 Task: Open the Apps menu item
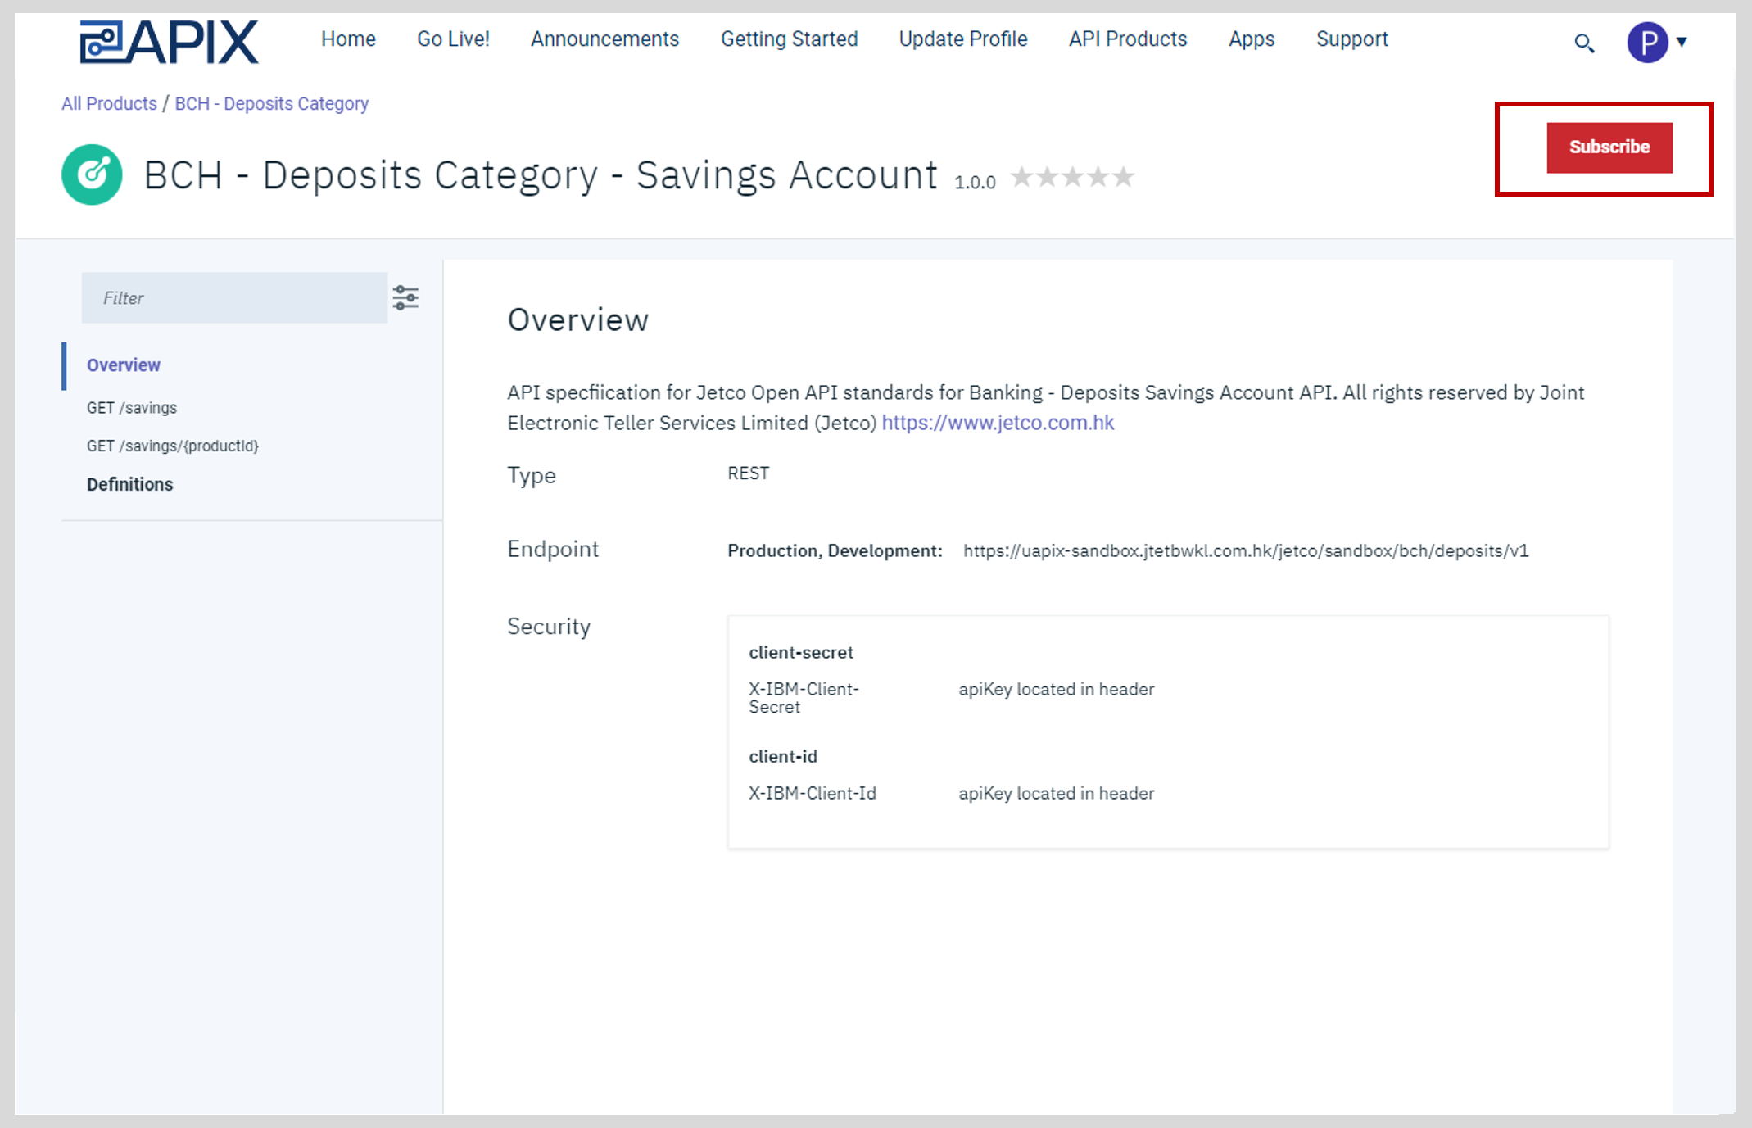[1252, 39]
